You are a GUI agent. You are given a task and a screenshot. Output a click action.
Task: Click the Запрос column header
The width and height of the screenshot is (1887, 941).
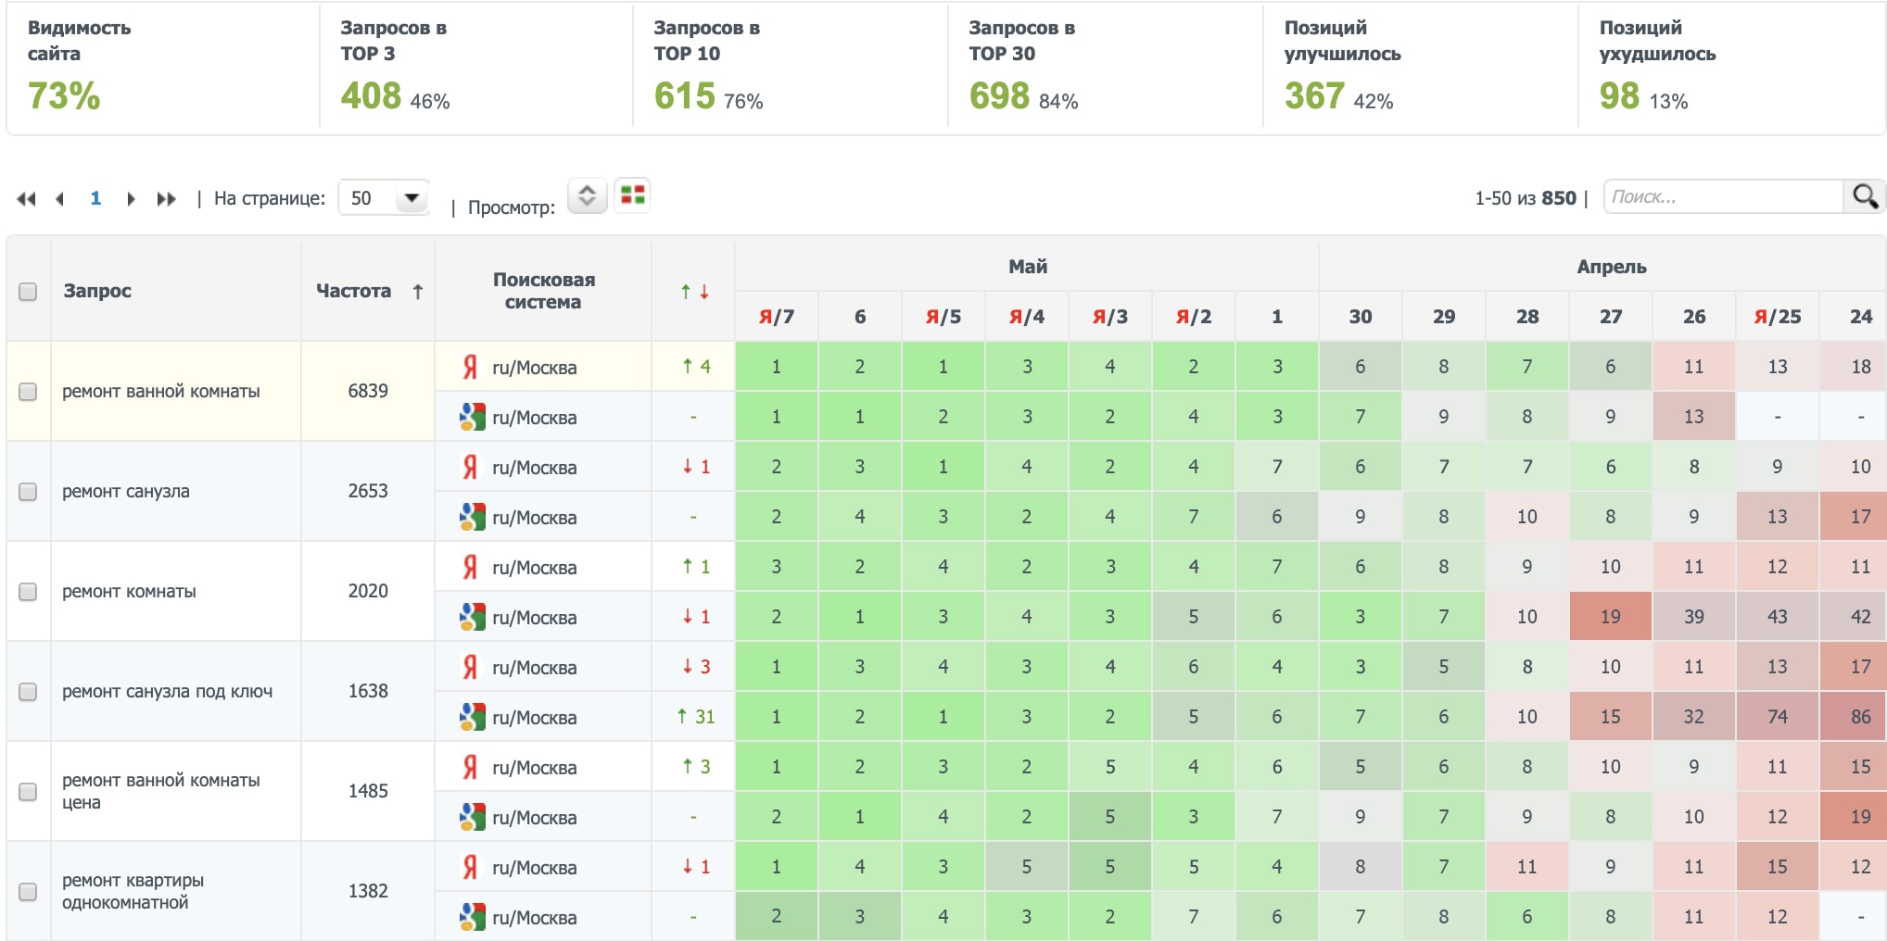point(97,291)
